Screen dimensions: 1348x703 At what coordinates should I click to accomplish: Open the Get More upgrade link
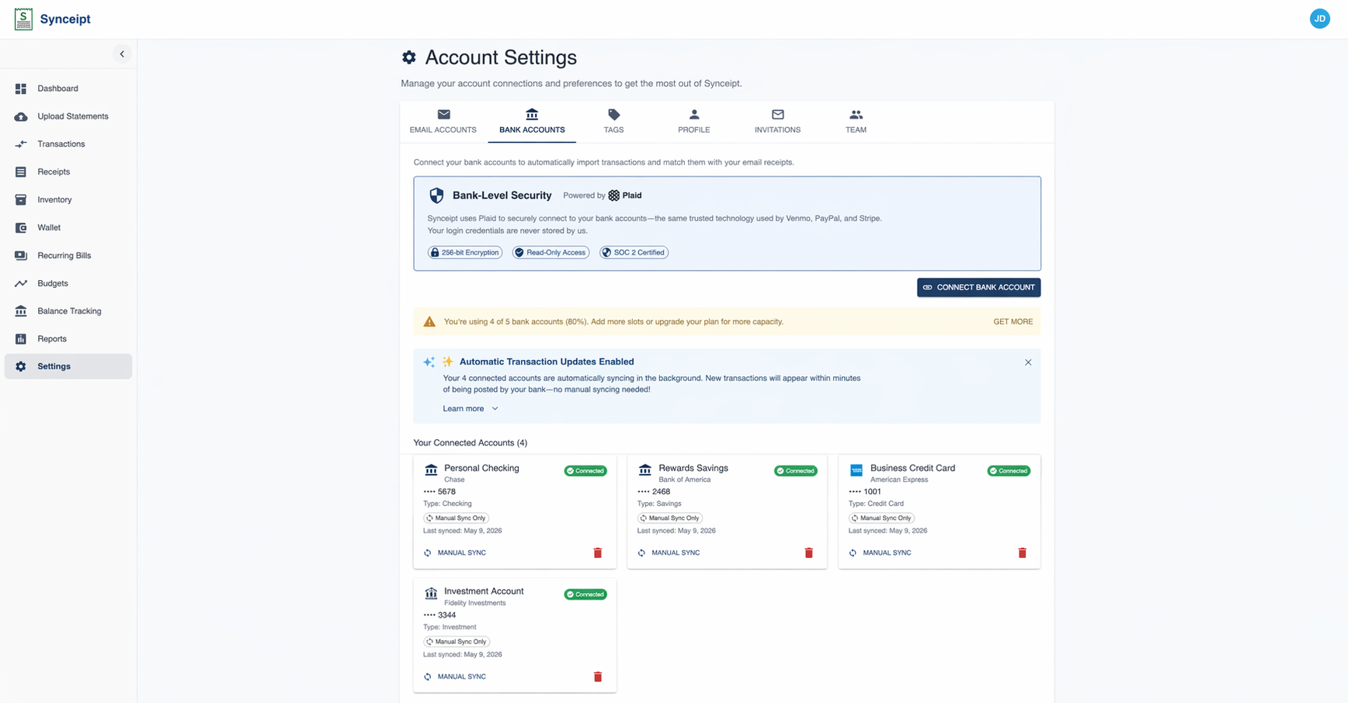(1013, 321)
